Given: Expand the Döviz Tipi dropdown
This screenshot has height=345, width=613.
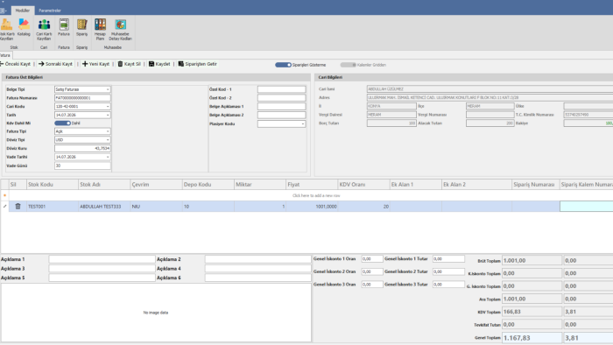Looking at the screenshot, I should pos(108,140).
